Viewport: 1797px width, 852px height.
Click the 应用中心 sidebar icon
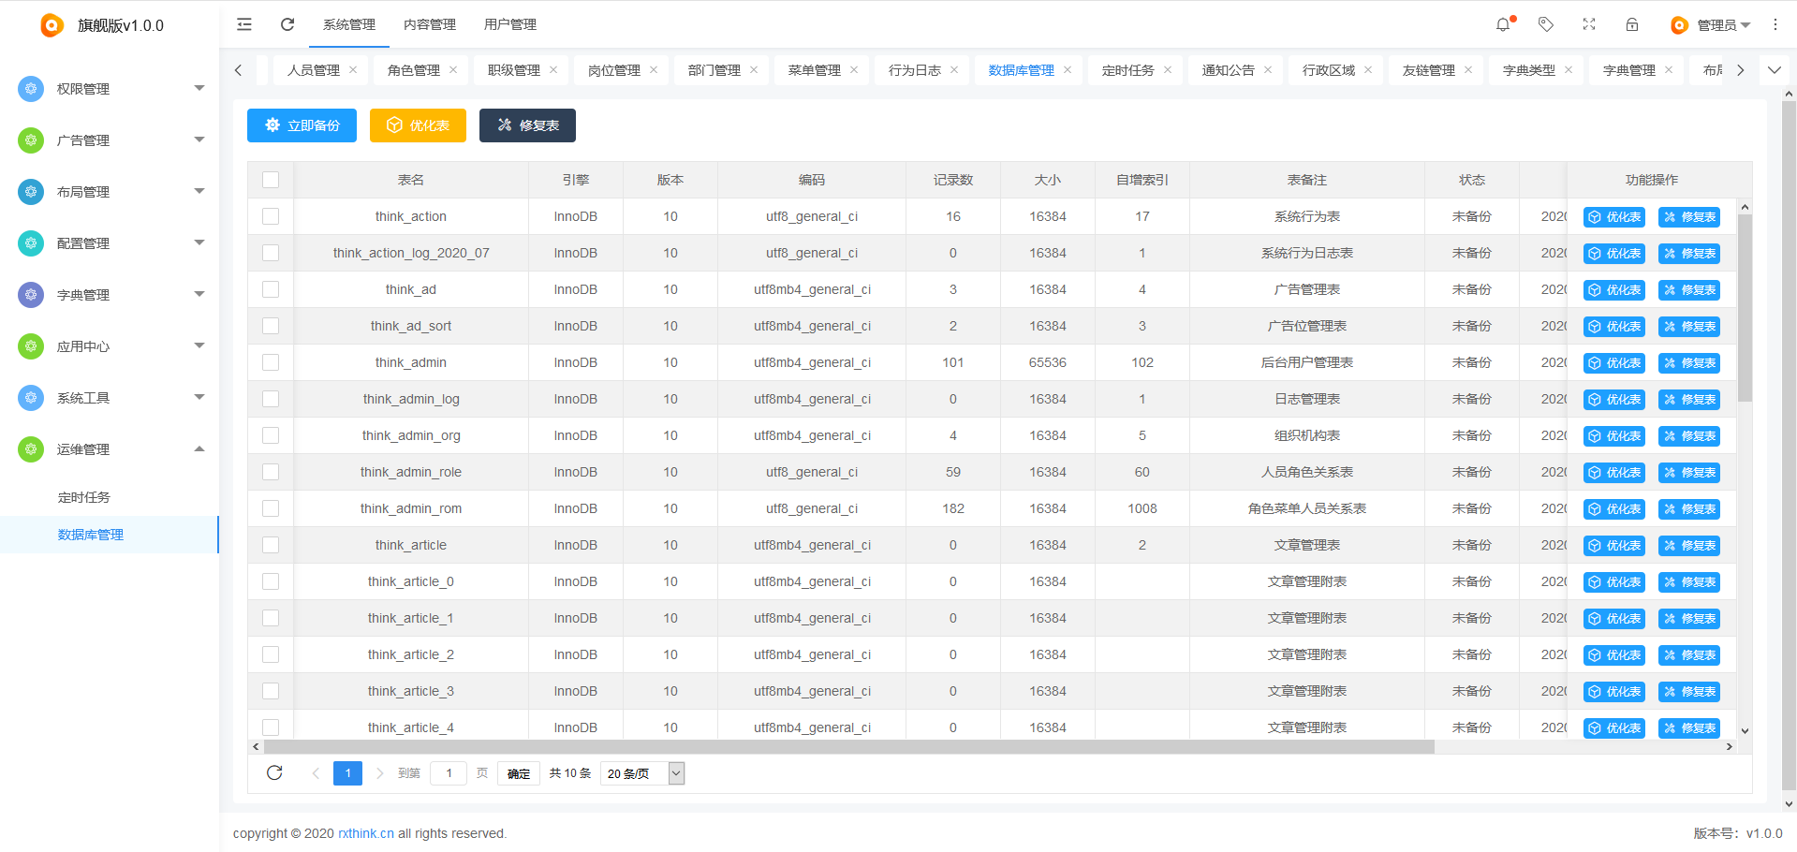pos(31,345)
